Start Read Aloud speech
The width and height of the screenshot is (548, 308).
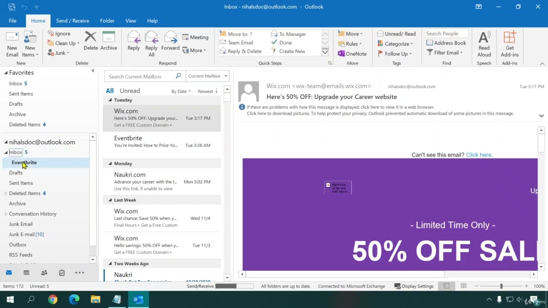pyautogui.click(x=484, y=44)
